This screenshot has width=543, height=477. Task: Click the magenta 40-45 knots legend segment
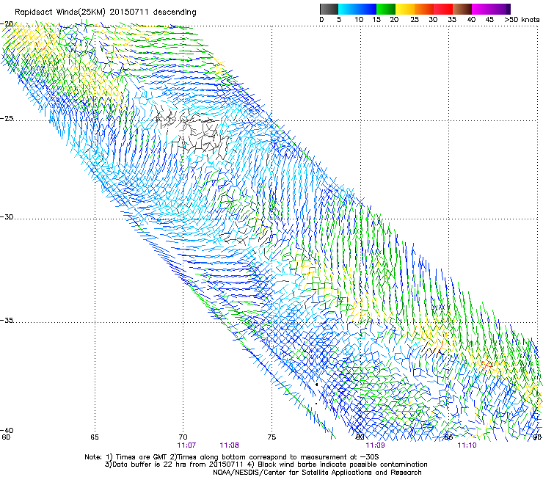pos(481,9)
